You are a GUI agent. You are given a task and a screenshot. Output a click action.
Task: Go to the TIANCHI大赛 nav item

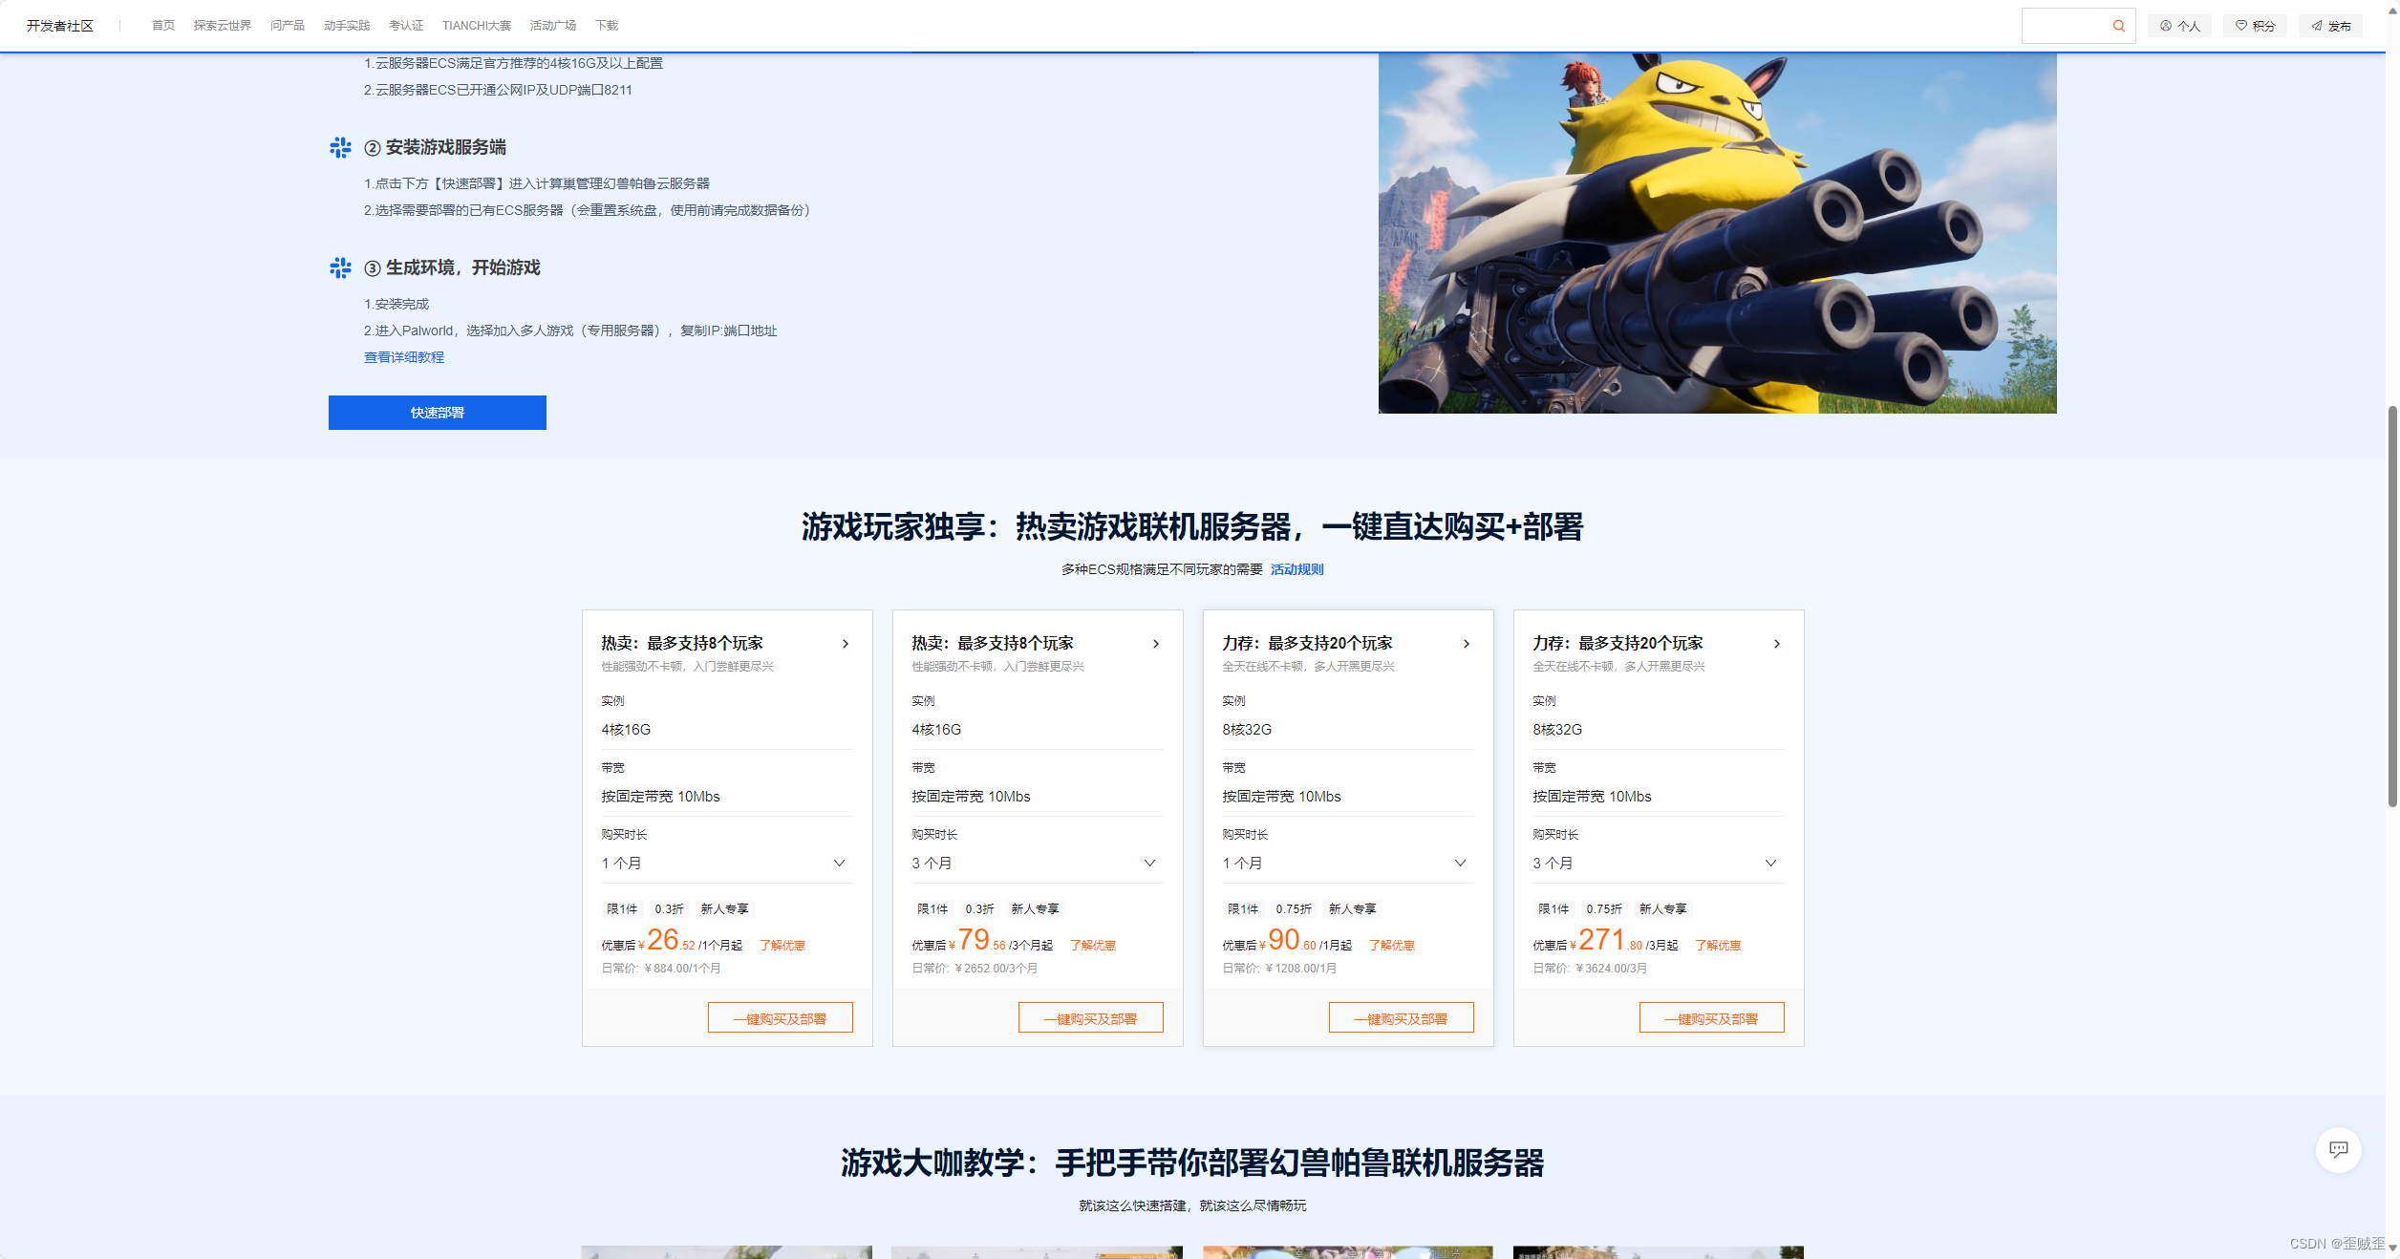pos(476,26)
